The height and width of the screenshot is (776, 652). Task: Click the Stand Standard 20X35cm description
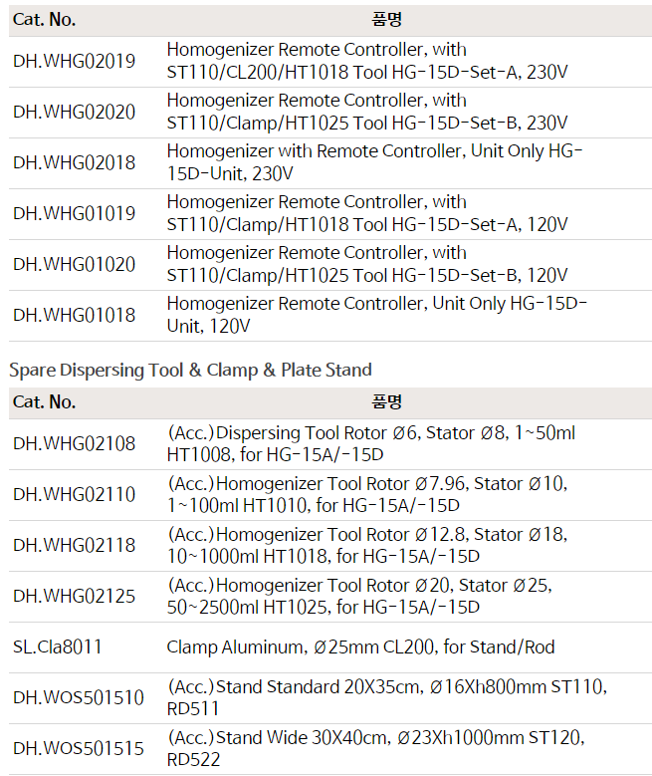click(386, 698)
